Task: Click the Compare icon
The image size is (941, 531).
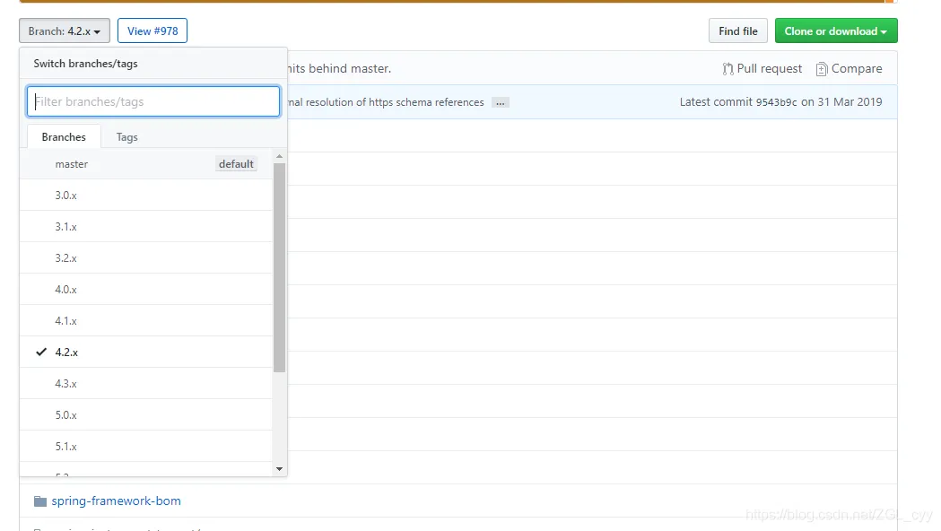Action: pos(822,69)
